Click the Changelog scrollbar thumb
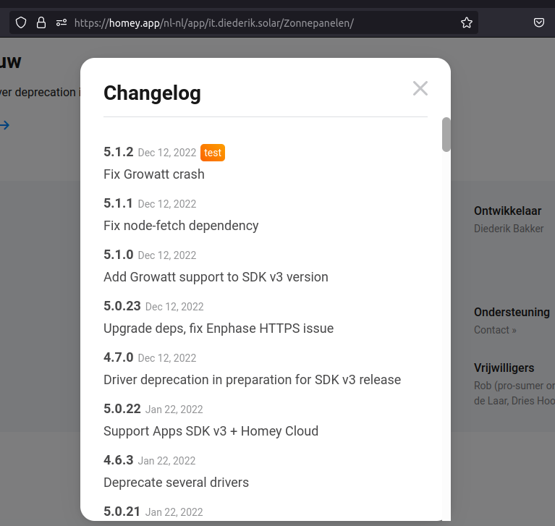555x526 pixels. pos(446,135)
